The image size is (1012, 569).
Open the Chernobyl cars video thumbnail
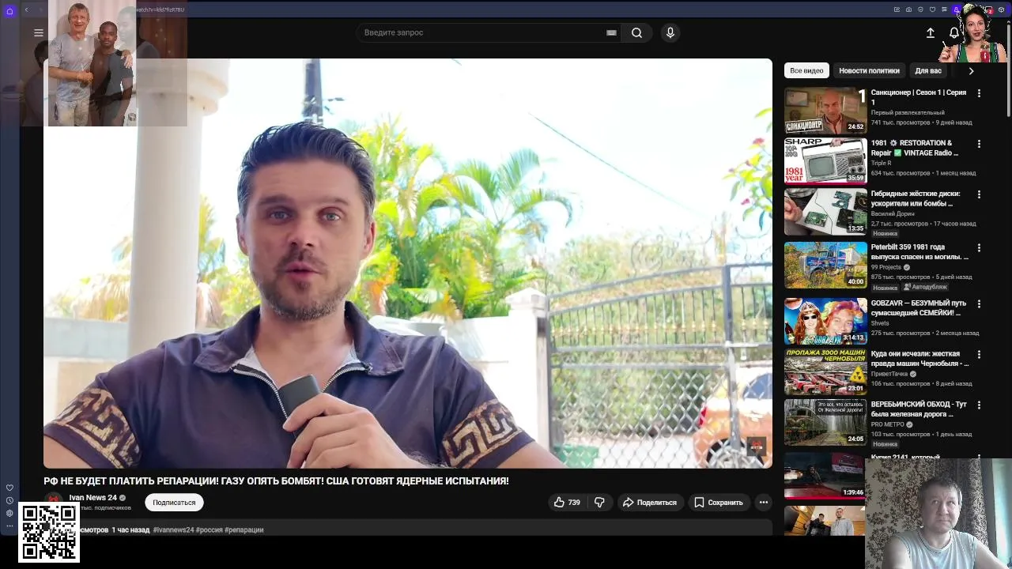(x=825, y=371)
